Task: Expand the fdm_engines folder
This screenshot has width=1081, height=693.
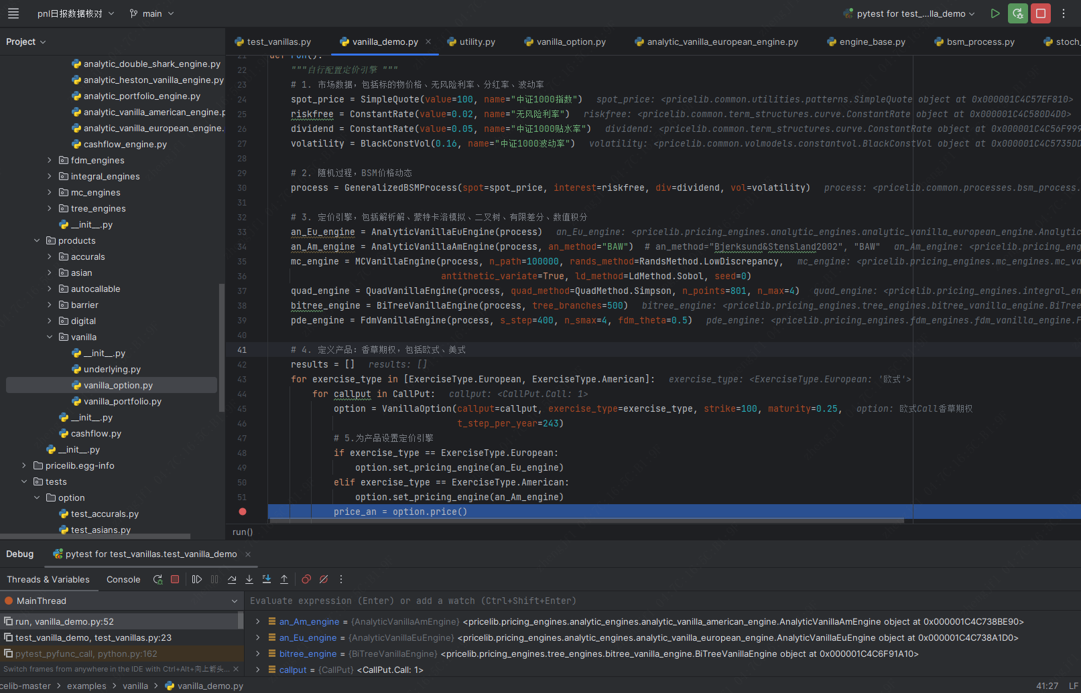Action: coord(50,160)
